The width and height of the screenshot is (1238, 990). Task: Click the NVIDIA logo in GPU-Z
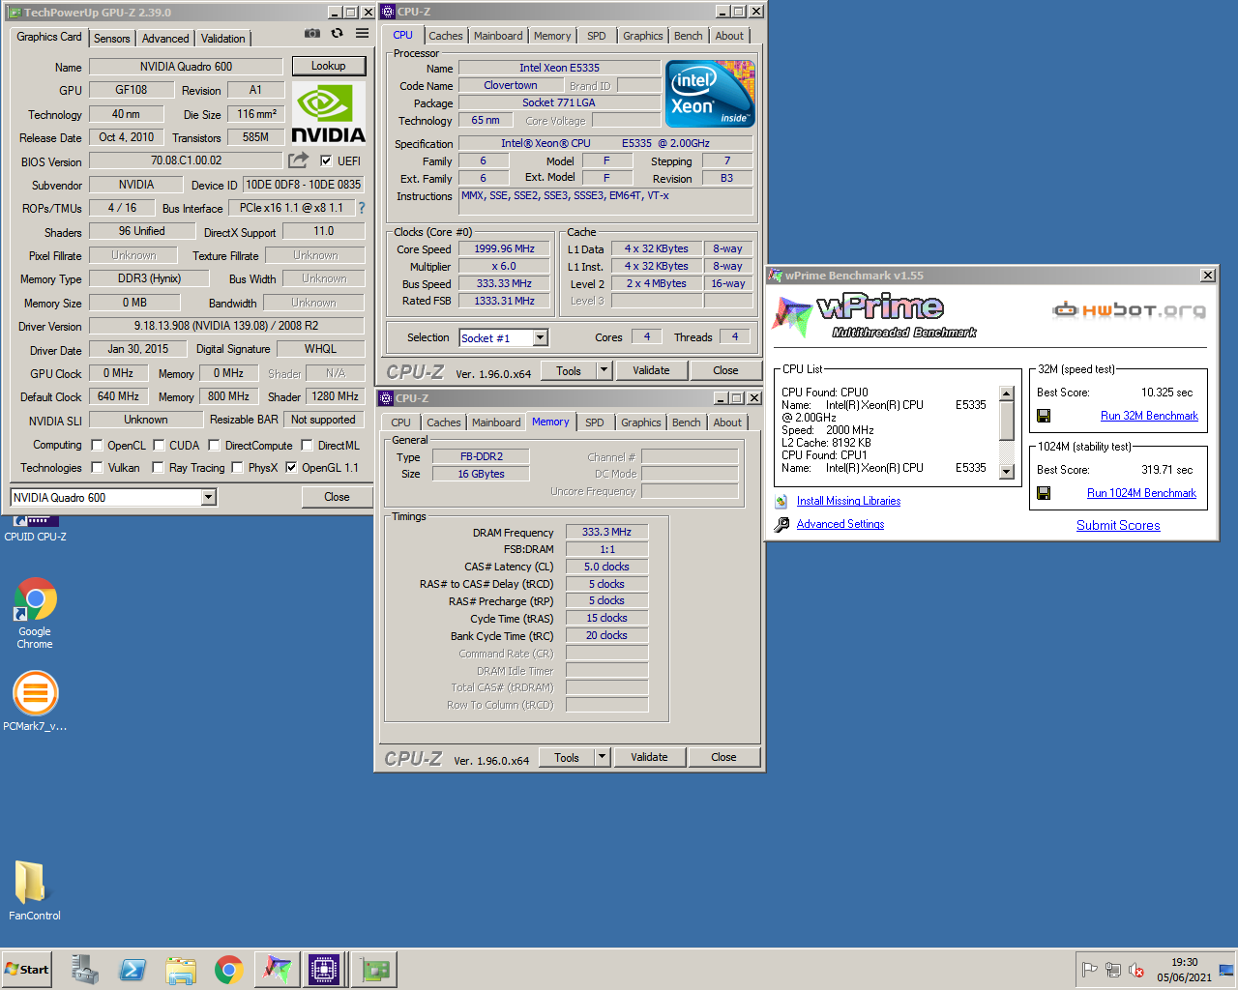pos(328,113)
